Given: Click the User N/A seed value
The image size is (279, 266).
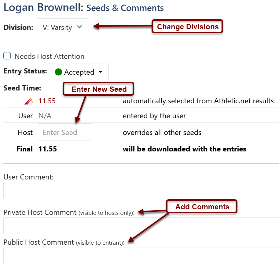Looking at the screenshot, I should [45, 116].
